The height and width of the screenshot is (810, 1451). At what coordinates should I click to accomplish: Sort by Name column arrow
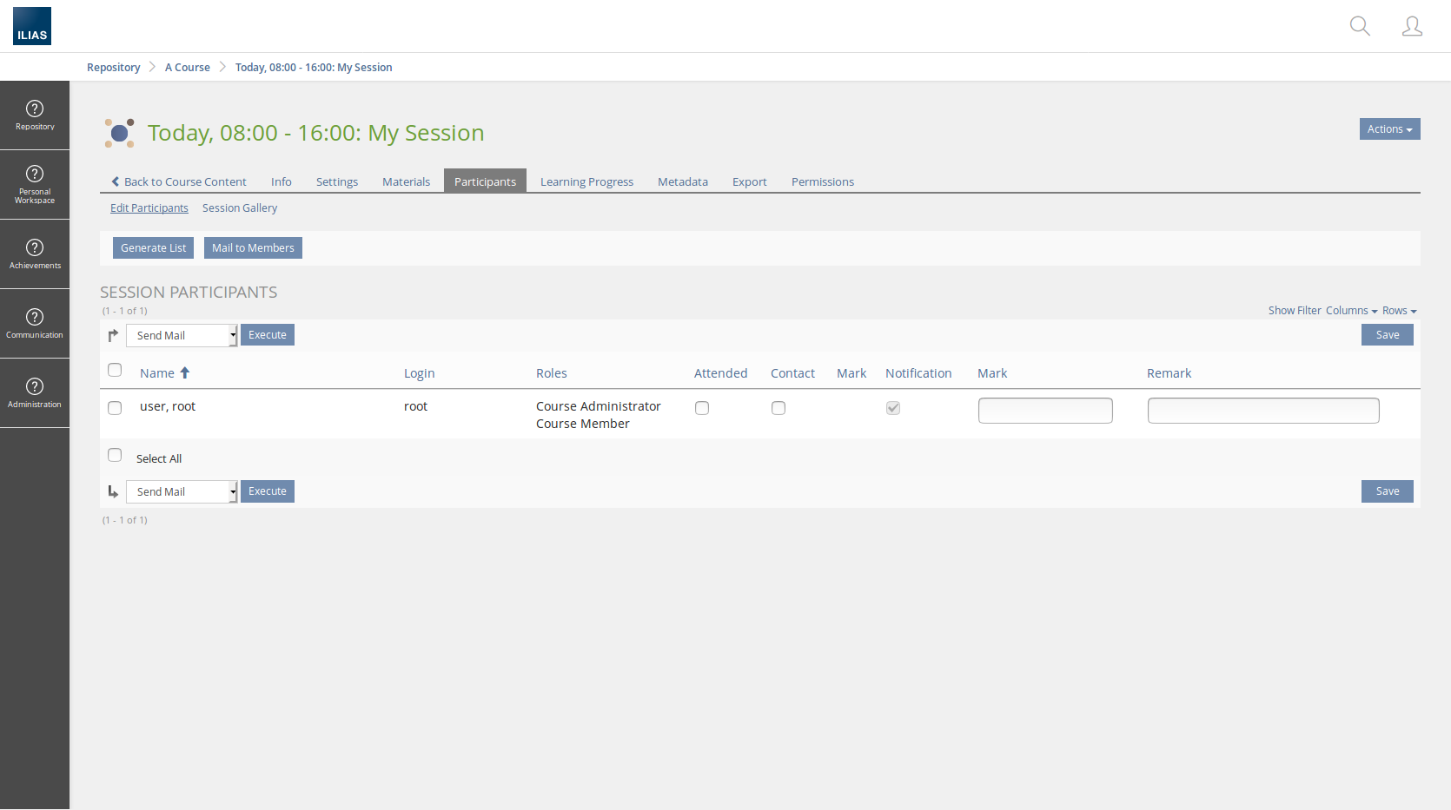click(184, 373)
